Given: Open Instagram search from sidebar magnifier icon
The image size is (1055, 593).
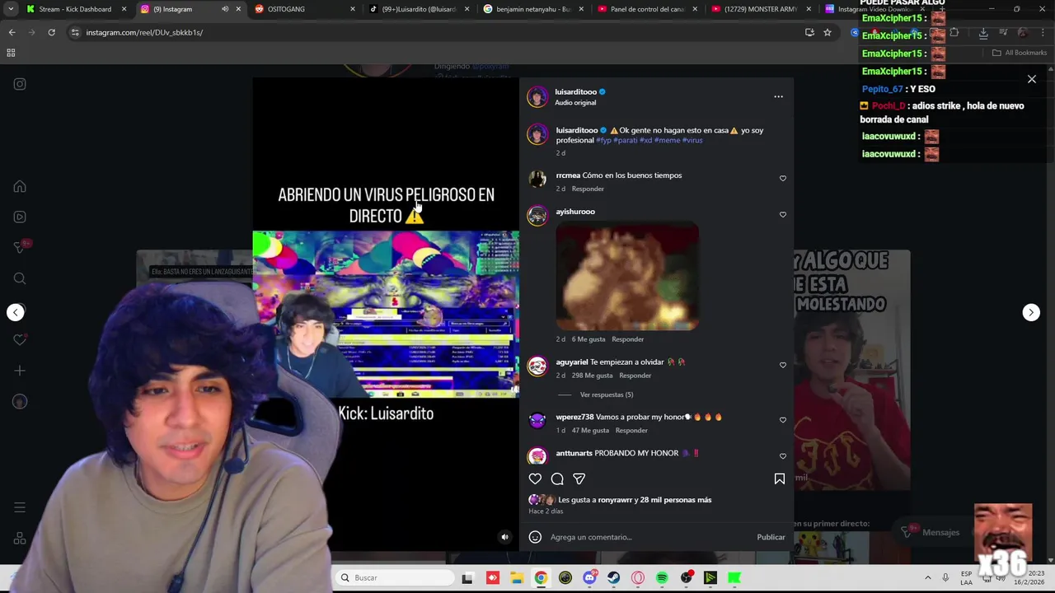Looking at the screenshot, I should click(20, 278).
